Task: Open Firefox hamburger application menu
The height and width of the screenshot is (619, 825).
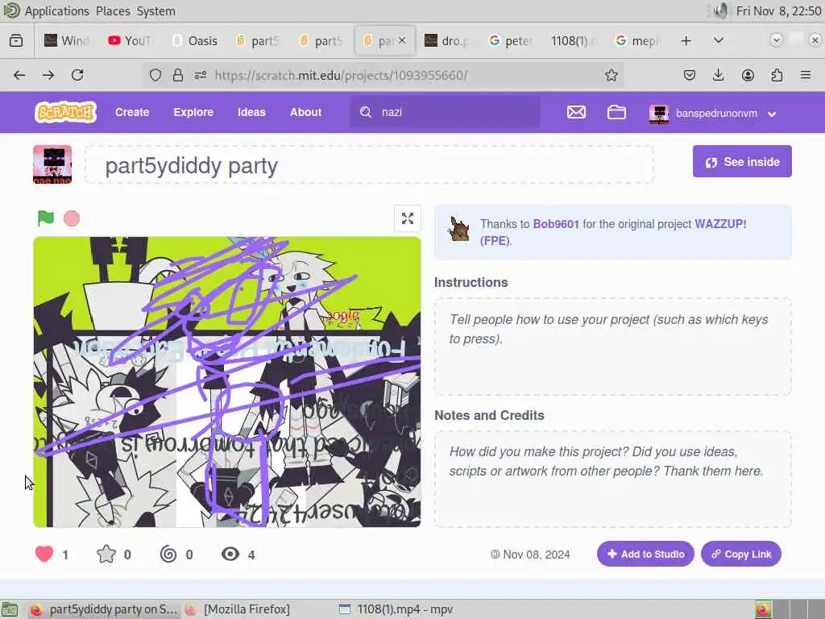Action: [x=806, y=75]
